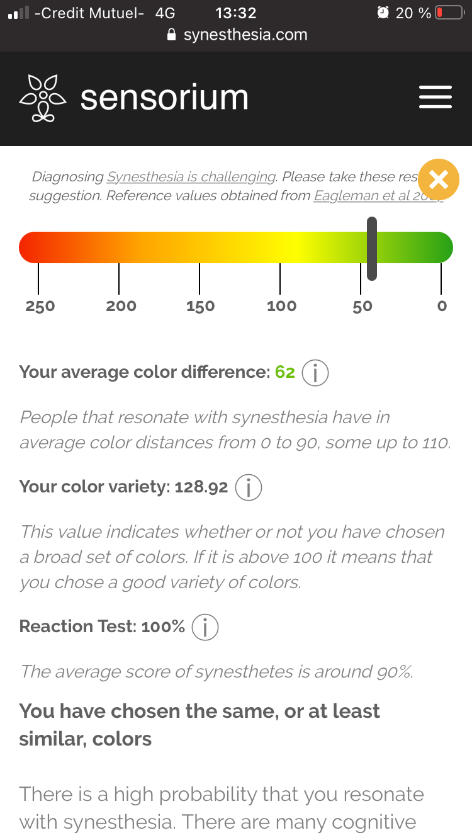Tap the alarm clock status icon

pyautogui.click(x=382, y=13)
